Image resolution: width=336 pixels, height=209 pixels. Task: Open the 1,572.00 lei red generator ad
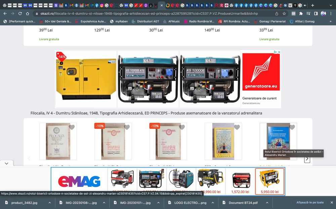[x=240, y=181]
